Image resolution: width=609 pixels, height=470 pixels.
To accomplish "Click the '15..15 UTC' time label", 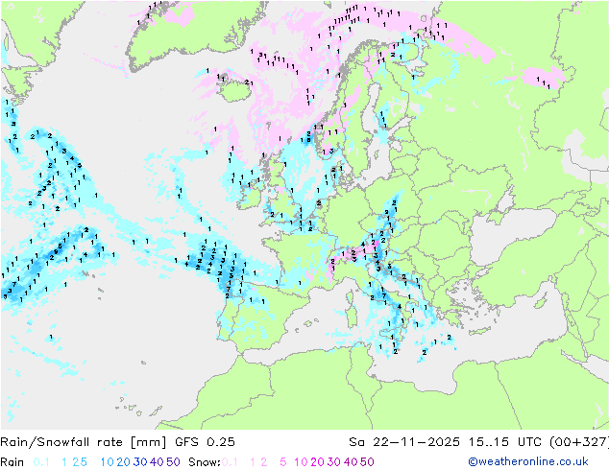I will (x=504, y=442).
